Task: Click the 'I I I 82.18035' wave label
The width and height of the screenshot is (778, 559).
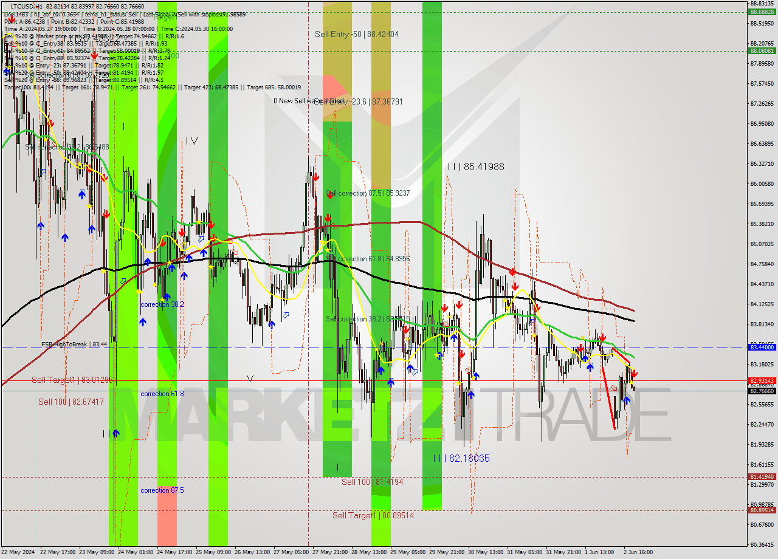Action: [461, 458]
